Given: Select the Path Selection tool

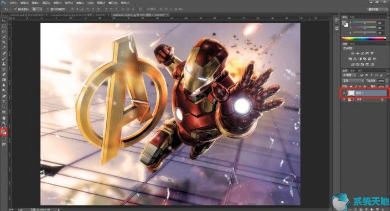Looking at the screenshot, I should pyautogui.click(x=4, y=107).
